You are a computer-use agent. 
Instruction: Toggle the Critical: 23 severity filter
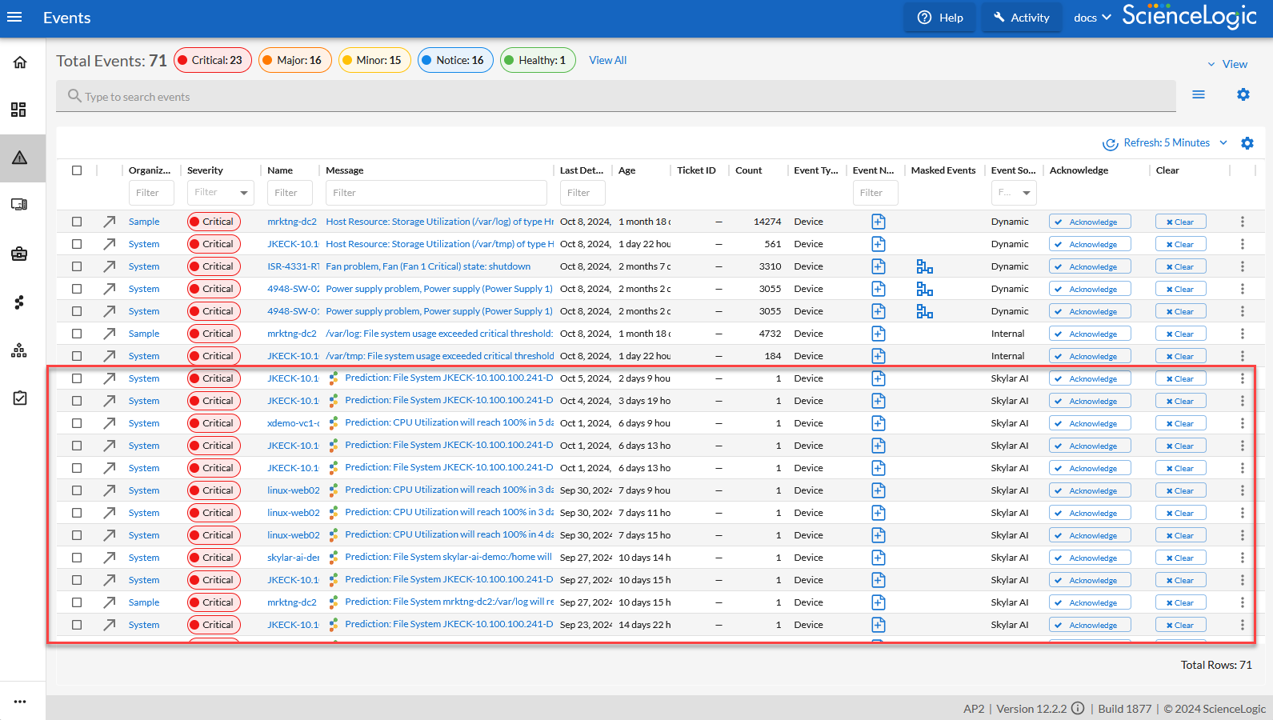(x=213, y=60)
